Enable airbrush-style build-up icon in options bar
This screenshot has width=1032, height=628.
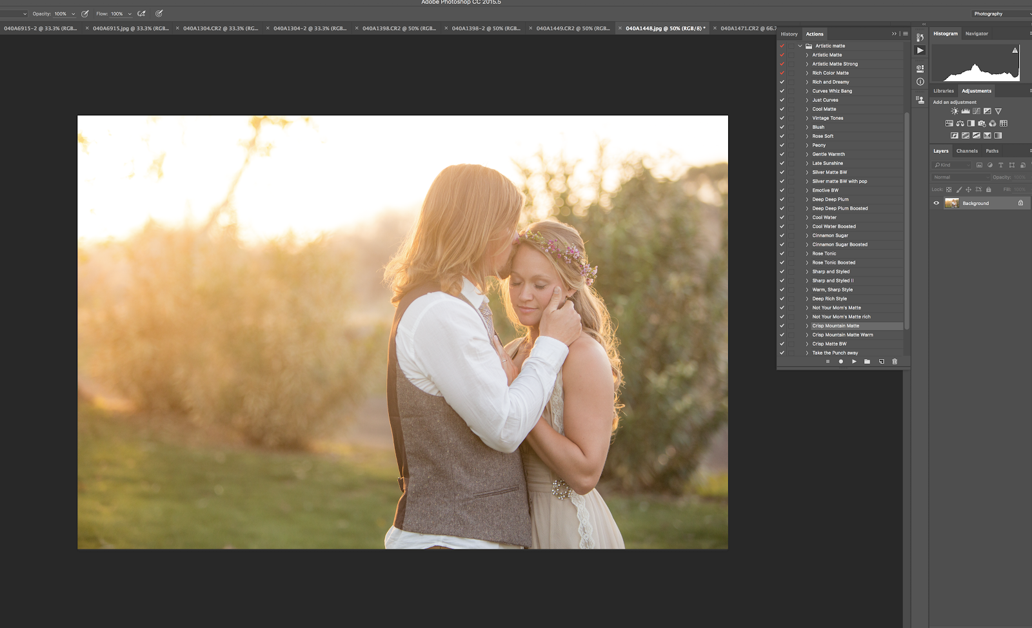[x=141, y=14]
